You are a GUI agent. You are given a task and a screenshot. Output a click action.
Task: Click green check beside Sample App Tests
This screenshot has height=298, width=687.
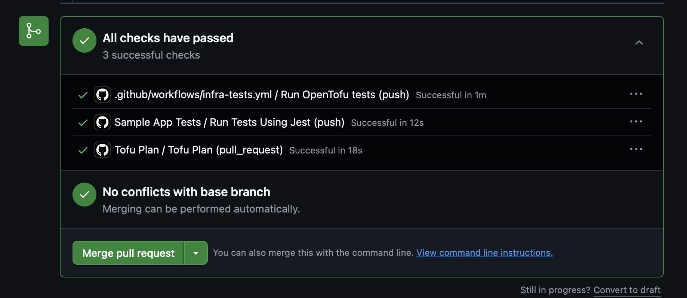point(83,123)
